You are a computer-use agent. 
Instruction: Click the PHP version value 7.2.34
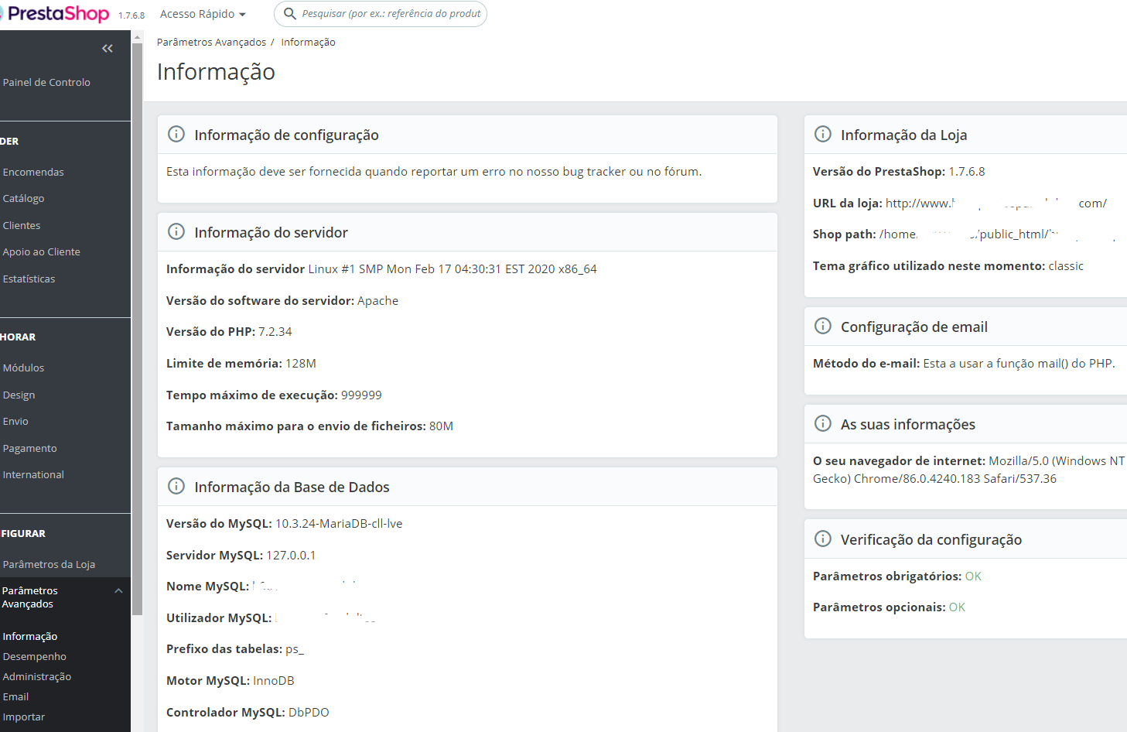click(x=275, y=331)
